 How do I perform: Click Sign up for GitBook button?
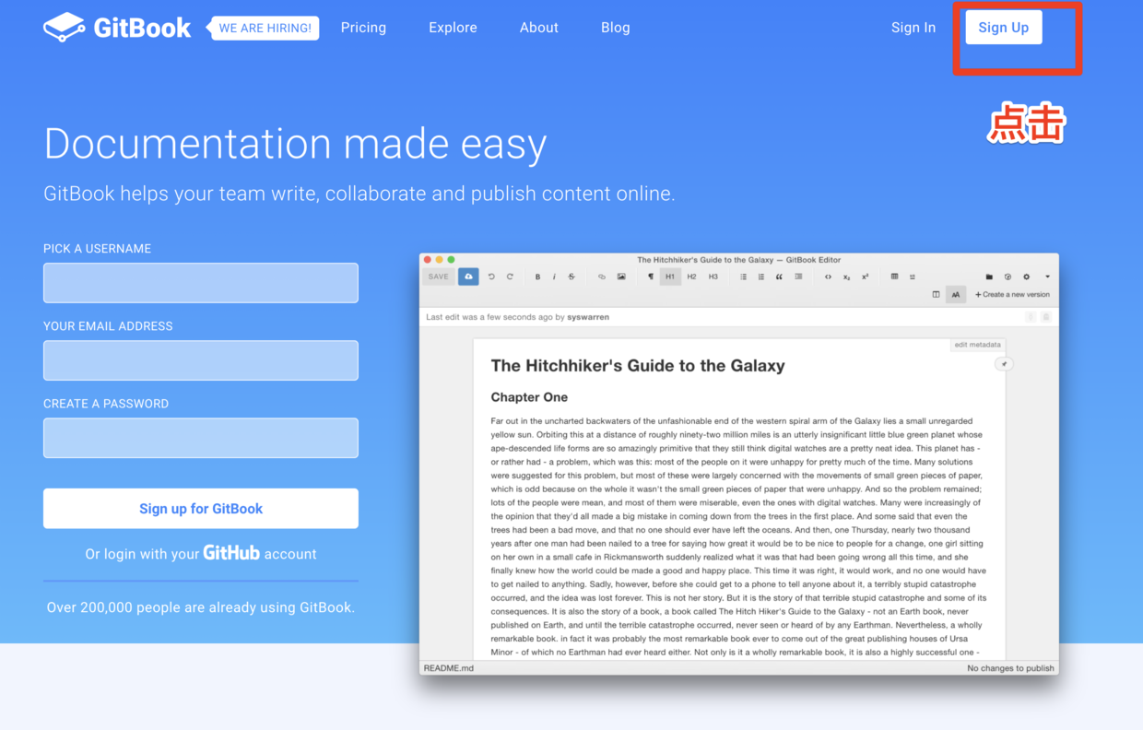201,509
